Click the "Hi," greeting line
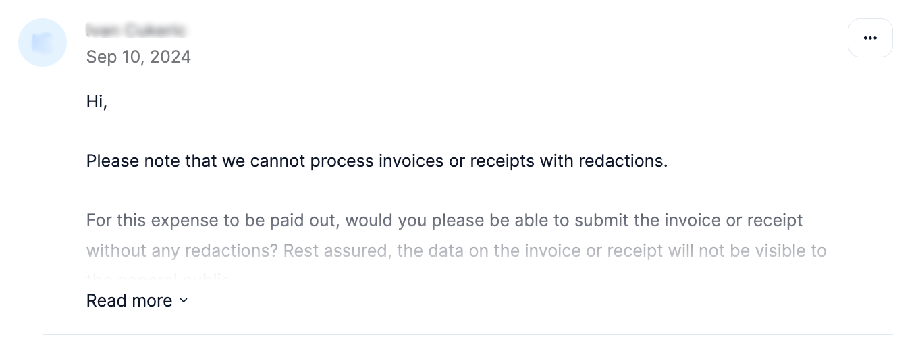 (97, 102)
